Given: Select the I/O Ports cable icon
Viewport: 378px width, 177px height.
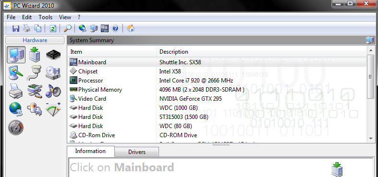Looking at the screenshot, I should tap(34, 73).
